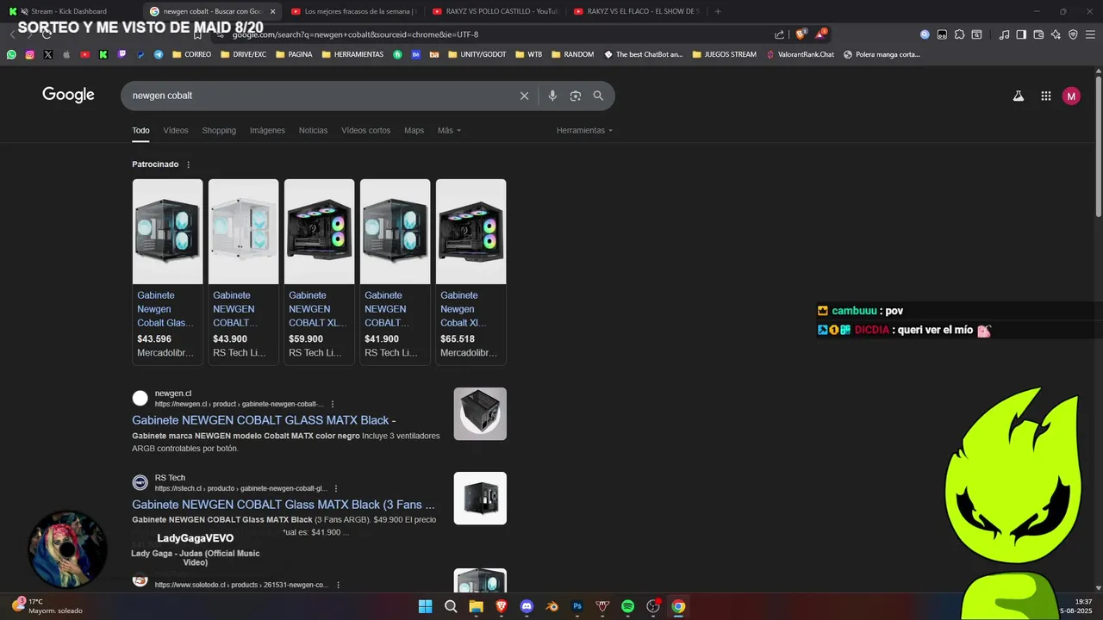The image size is (1103, 620).
Task: Switch to the Stream - Kick Dashboard tab
Action: point(69,11)
